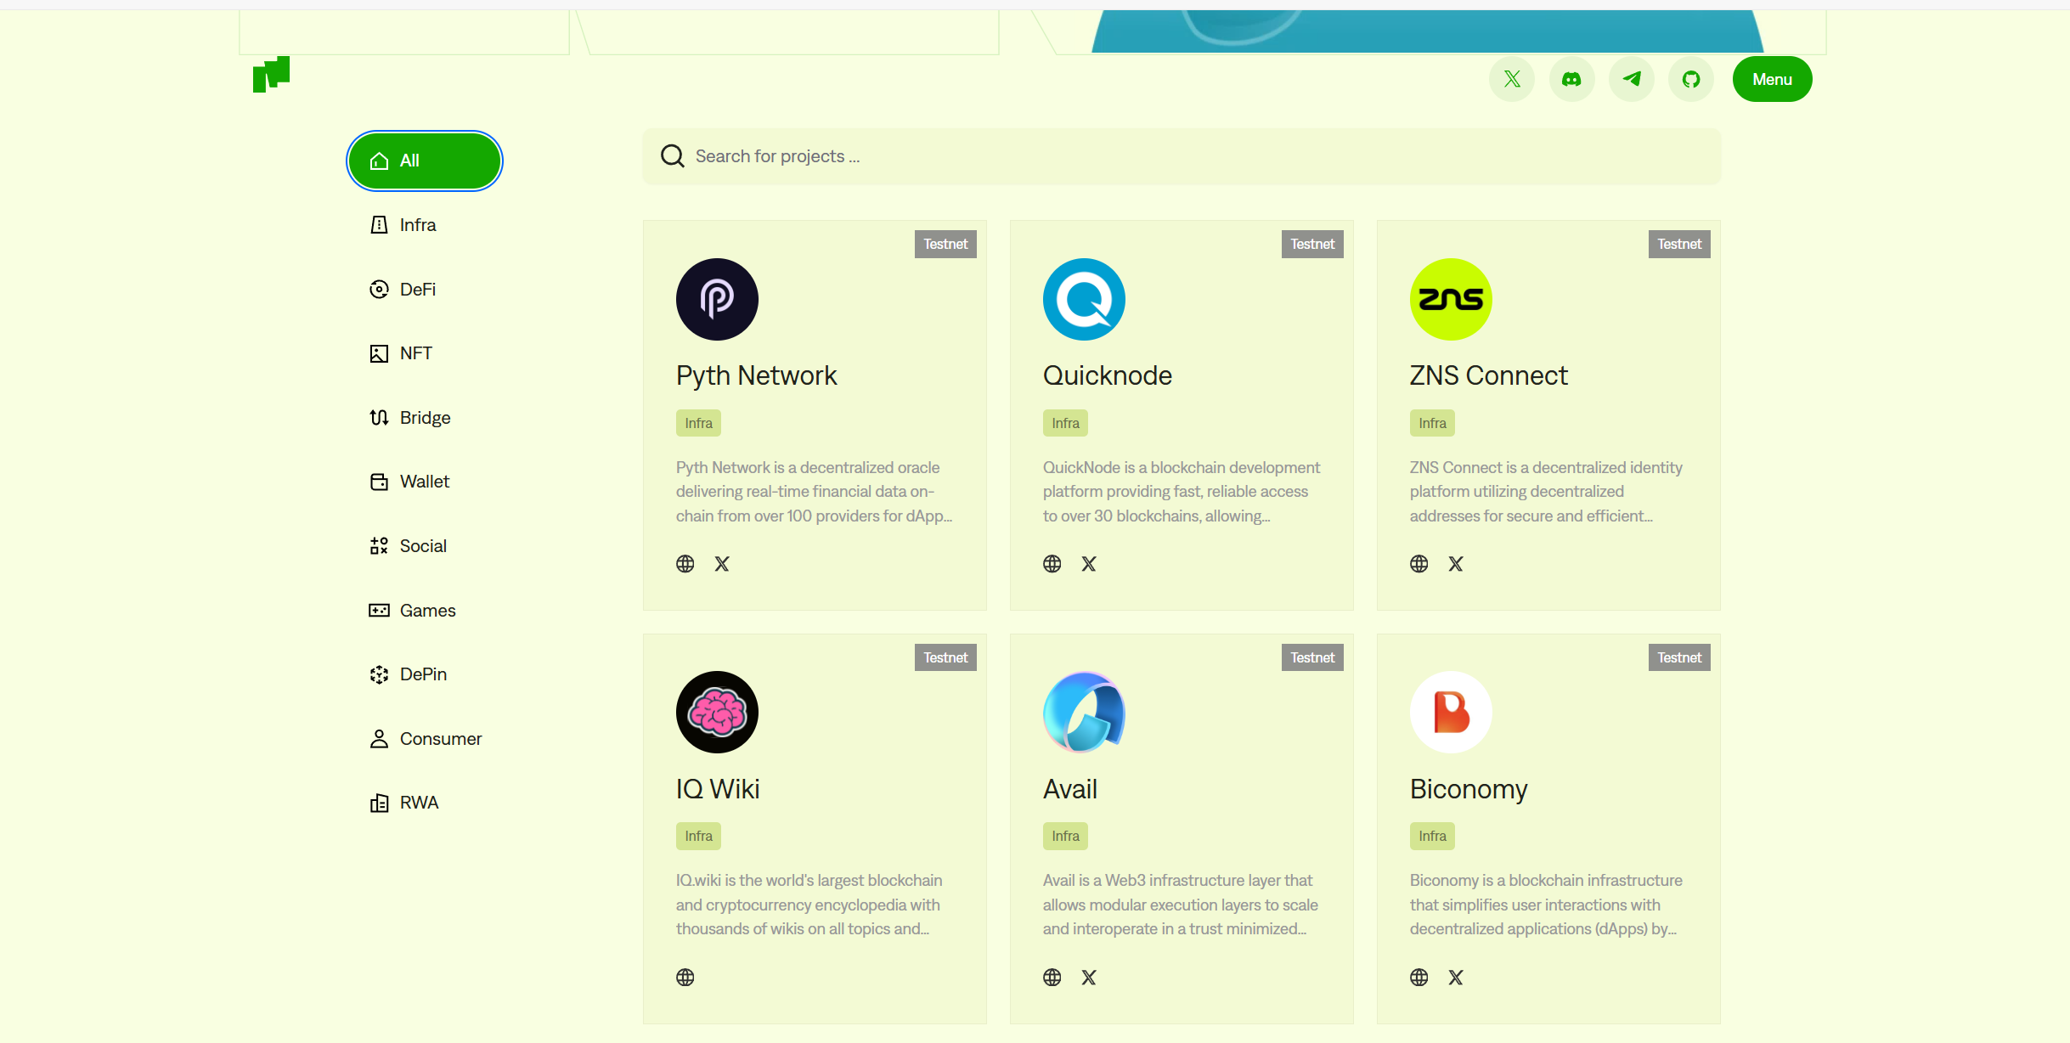Click the green site logo
This screenshot has height=1043, width=2070.
click(x=272, y=75)
